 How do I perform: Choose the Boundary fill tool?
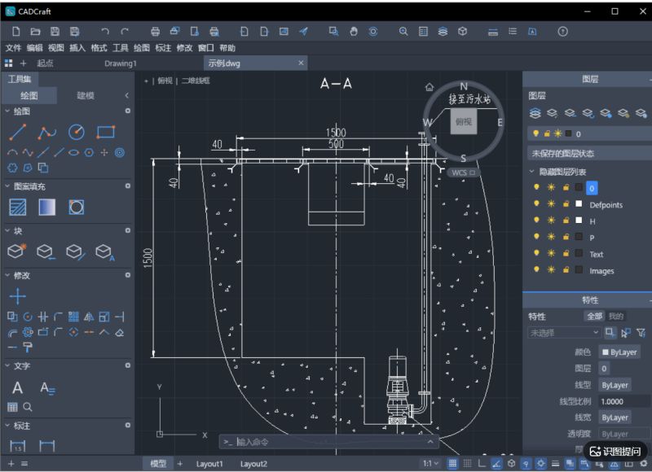(x=76, y=208)
